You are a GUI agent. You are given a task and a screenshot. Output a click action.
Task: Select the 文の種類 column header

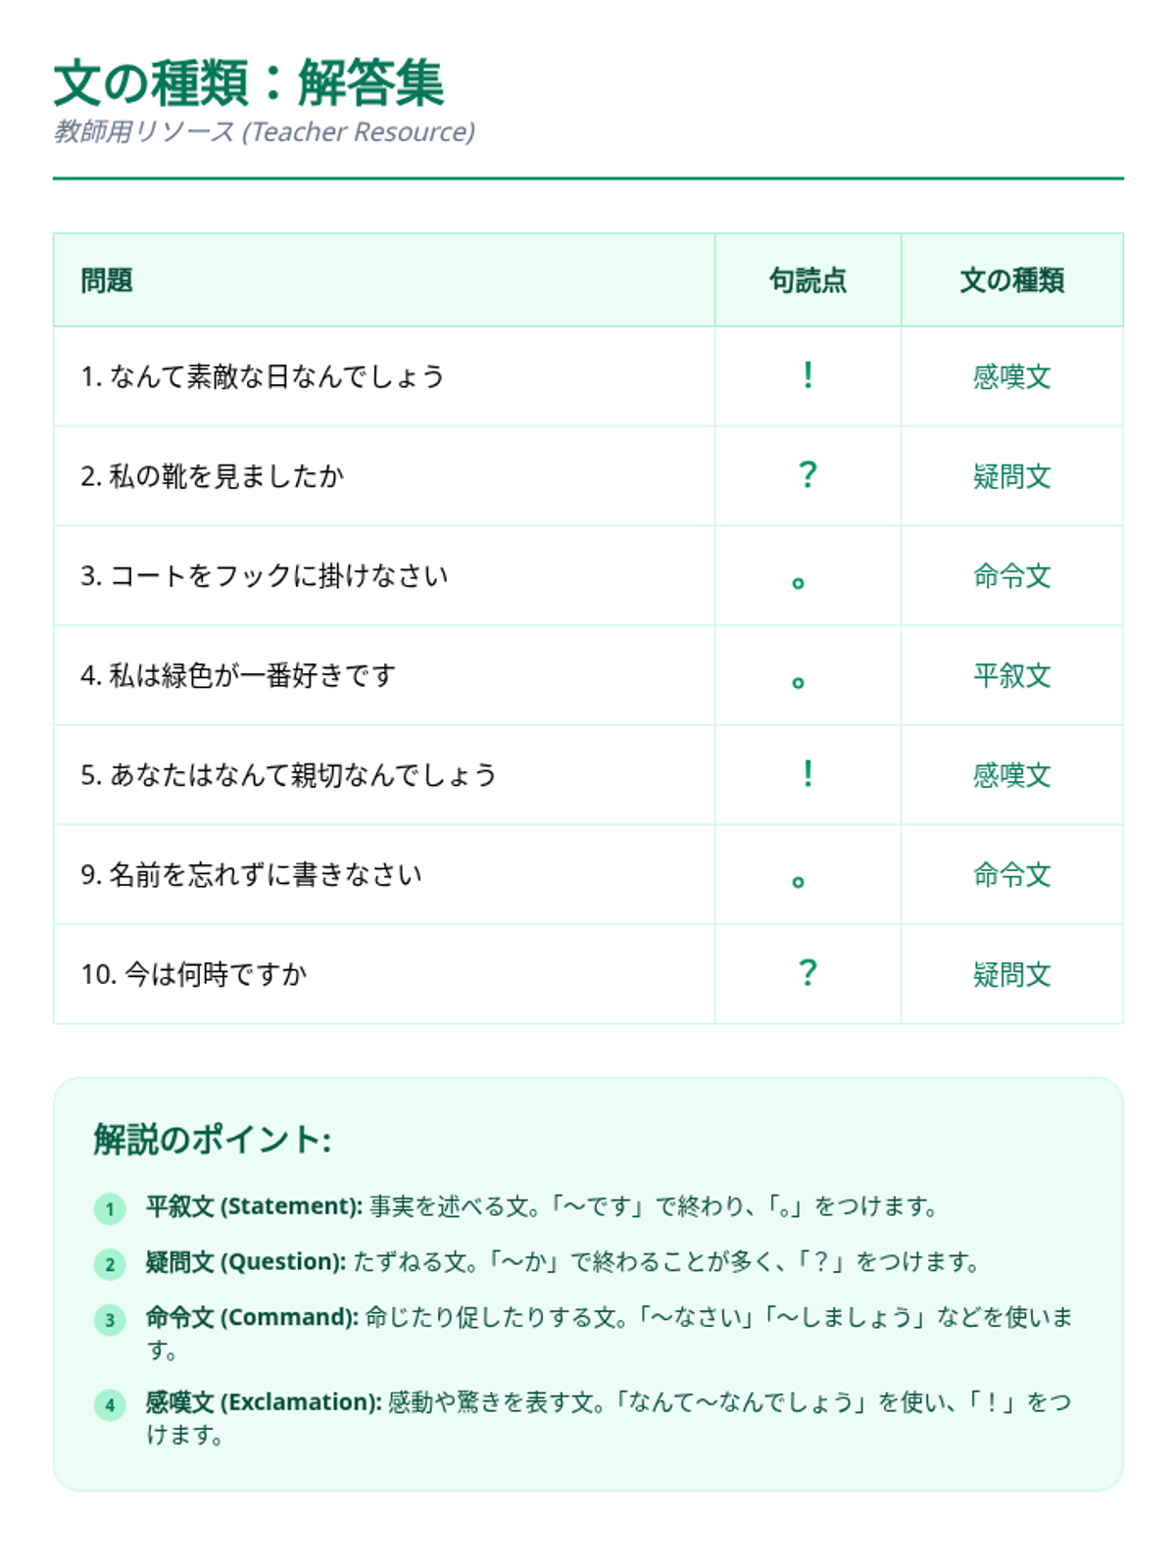[1011, 280]
